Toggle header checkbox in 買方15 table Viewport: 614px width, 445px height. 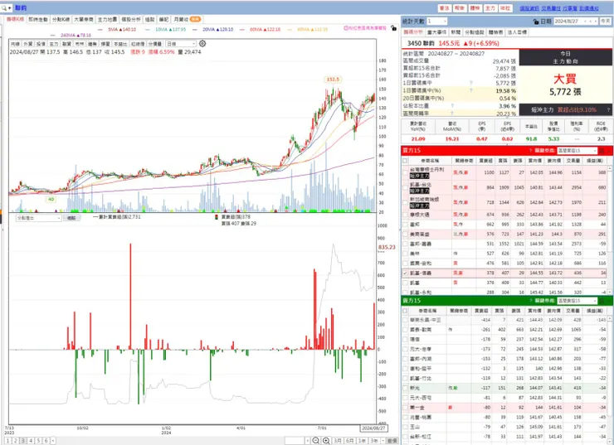click(x=405, y=161)
